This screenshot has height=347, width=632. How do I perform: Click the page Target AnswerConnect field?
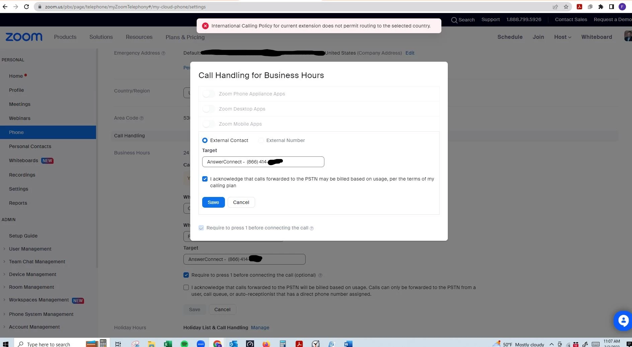point(244,259)
